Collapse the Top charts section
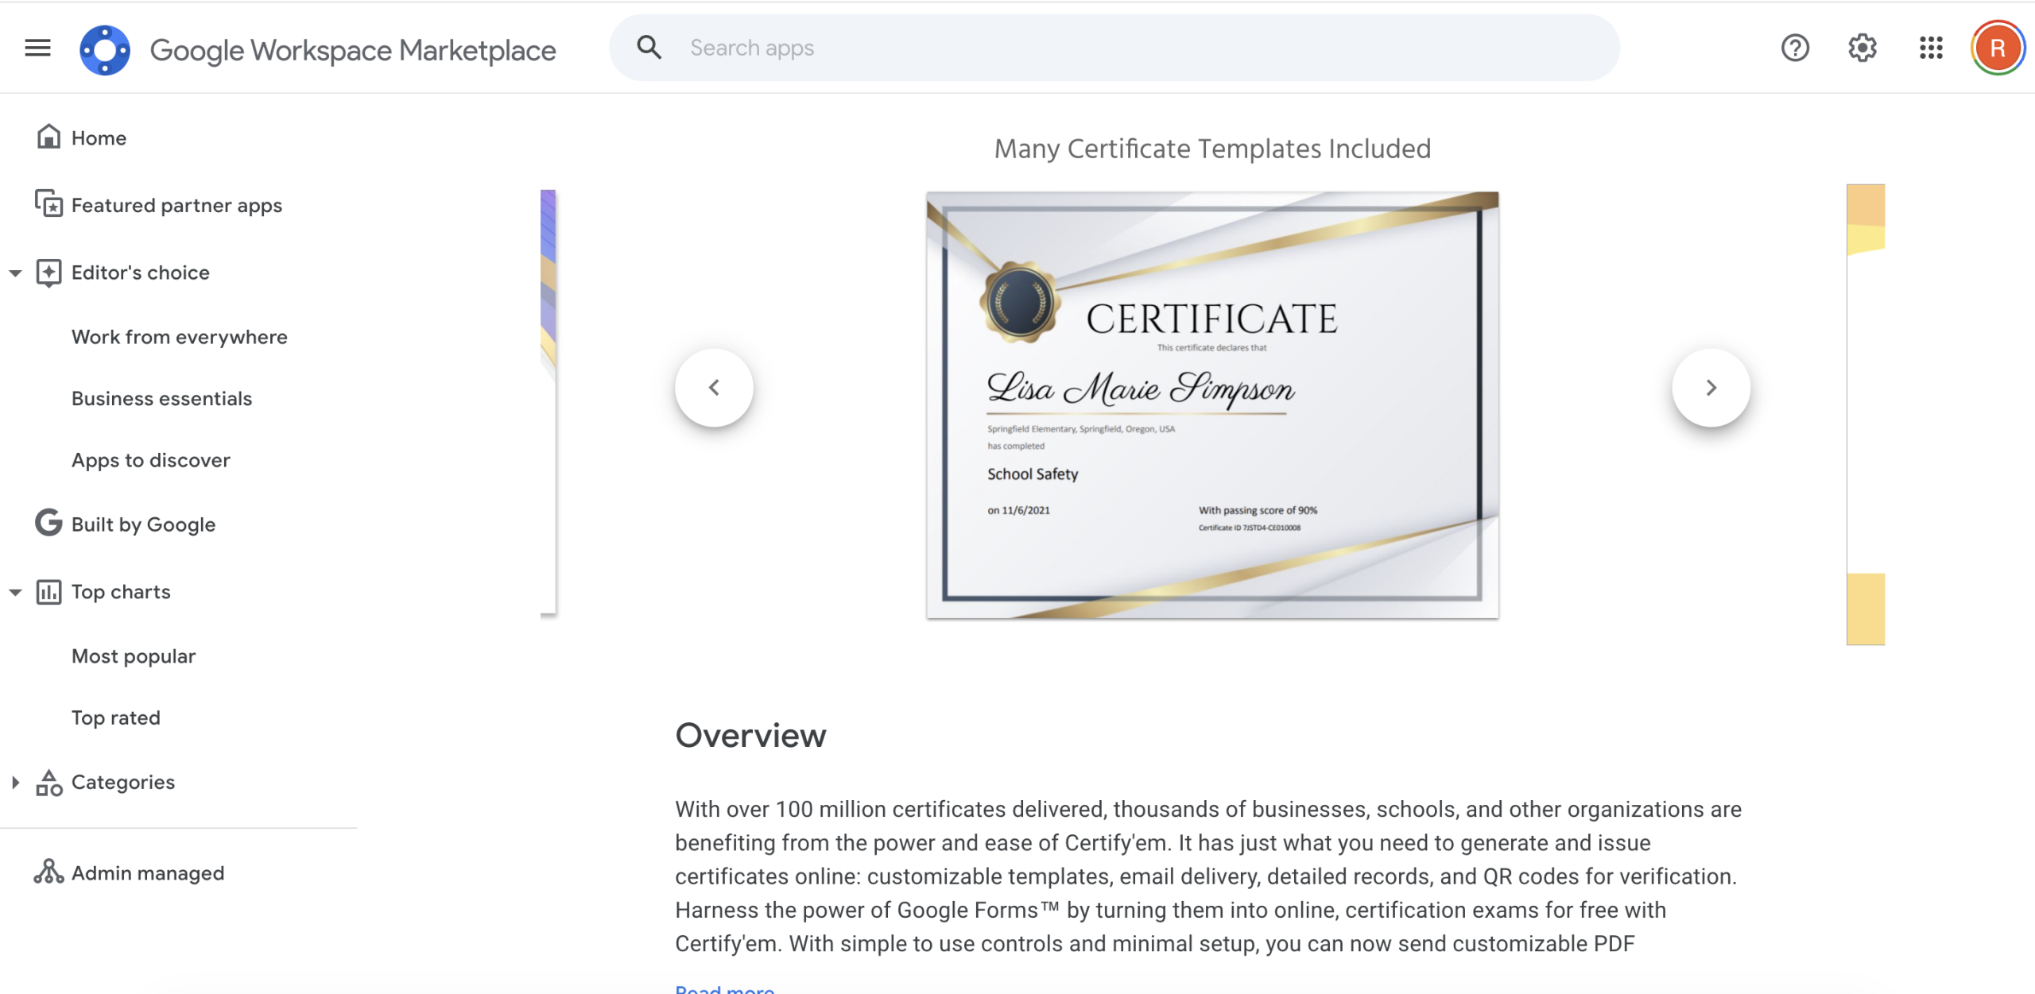The width and height of the screenshot is (2035, 994). pyautogui.click(x=15, y=591)
